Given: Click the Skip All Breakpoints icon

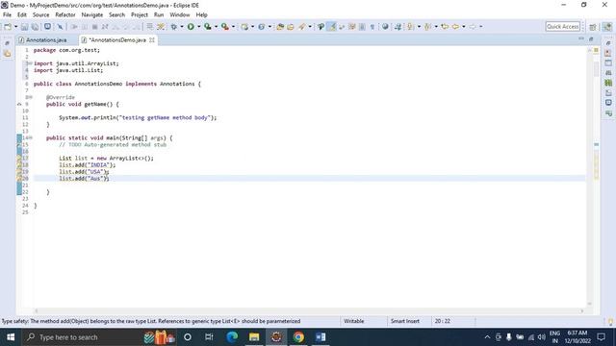Looking at the screenshot, I should click(x=60, y=27).
